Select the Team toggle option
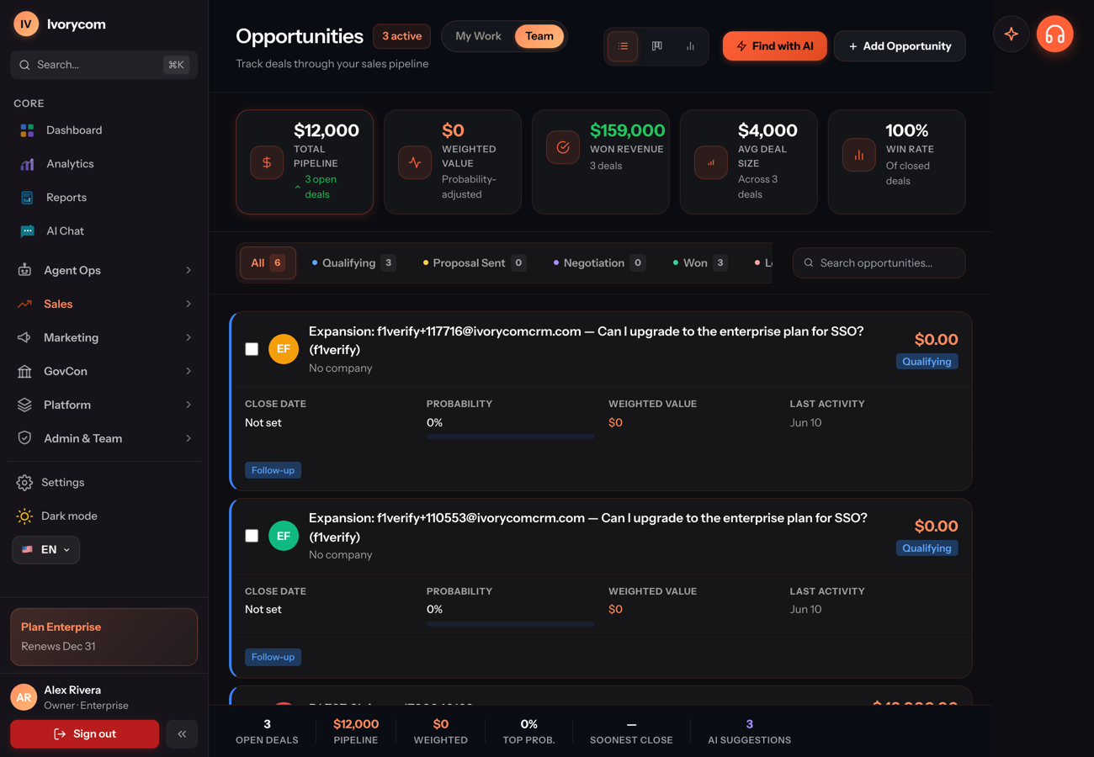 pos(539,36)
